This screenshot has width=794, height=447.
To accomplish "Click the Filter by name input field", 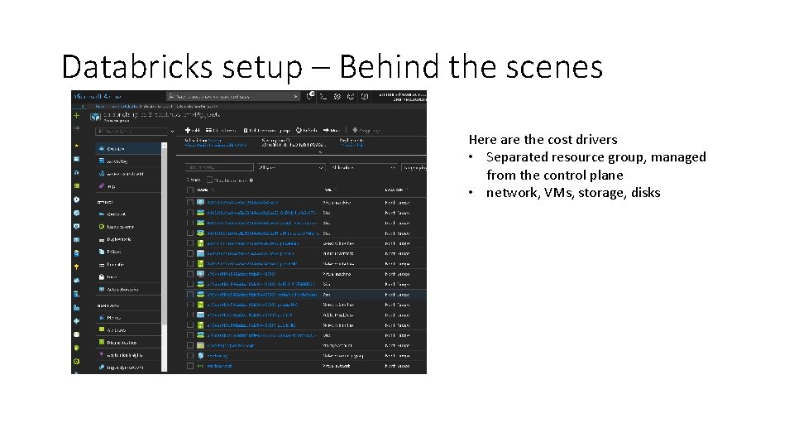I will [219, 167].
